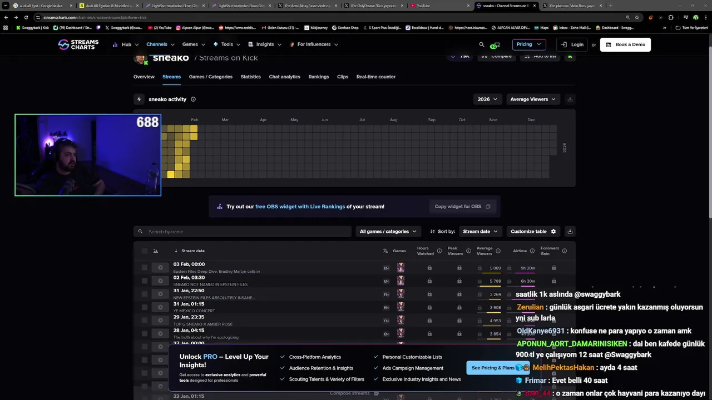Open the Stream date sort dropdown

pos(481,232)
